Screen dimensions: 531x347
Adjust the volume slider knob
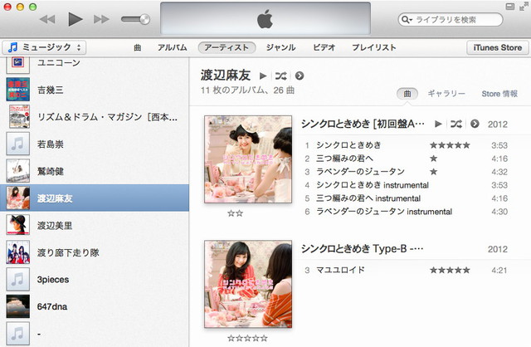point(145,19)
